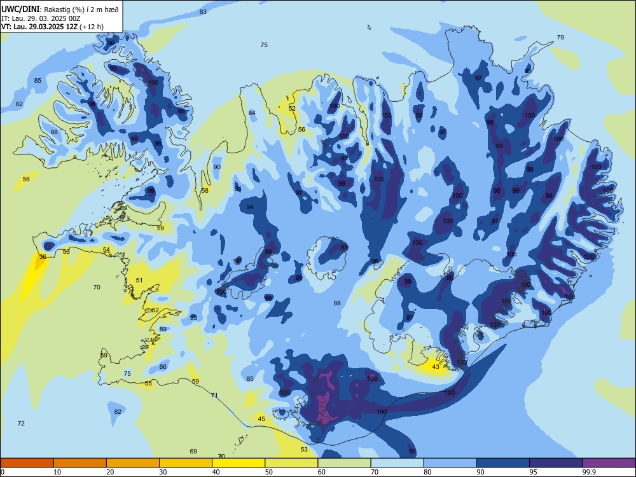Click the '93' humidity value on the map

pos(193,317)
